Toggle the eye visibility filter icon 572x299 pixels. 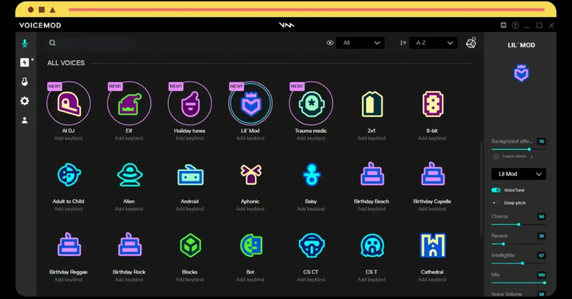coord(330,42)
